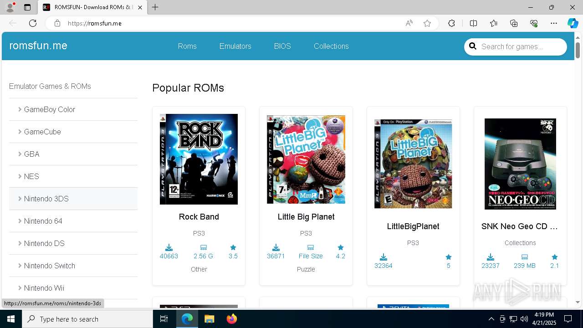Click LittleBigPlanet 32364 download icon
The height and width of the screenshot is (328, 583).
point(384,257)
